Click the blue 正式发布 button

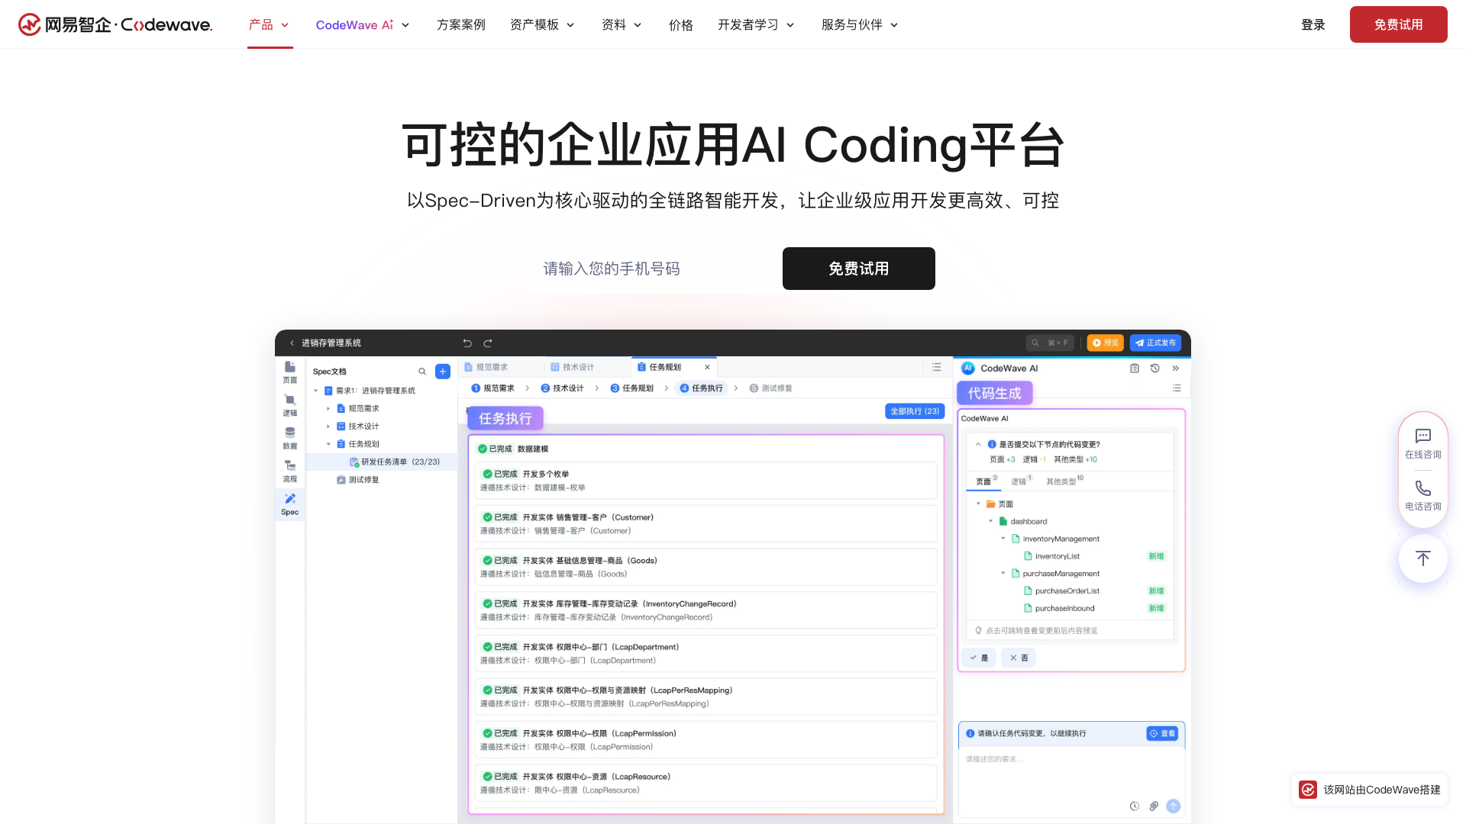(1155, 343)
